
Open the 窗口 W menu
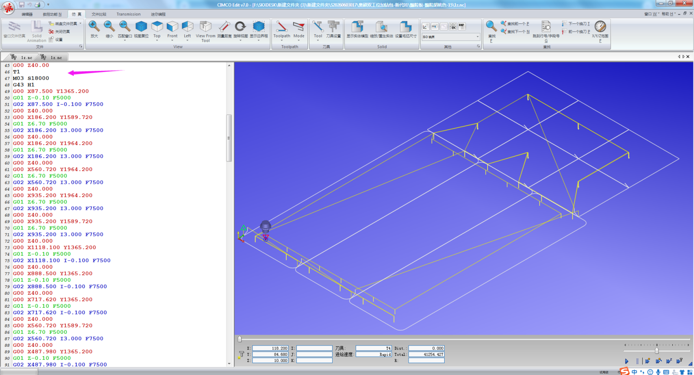tap(651, 14)
